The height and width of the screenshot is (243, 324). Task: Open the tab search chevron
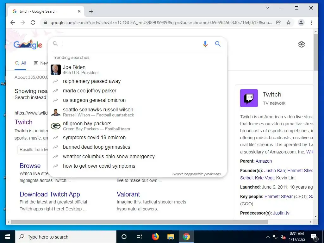coord(267,8)
